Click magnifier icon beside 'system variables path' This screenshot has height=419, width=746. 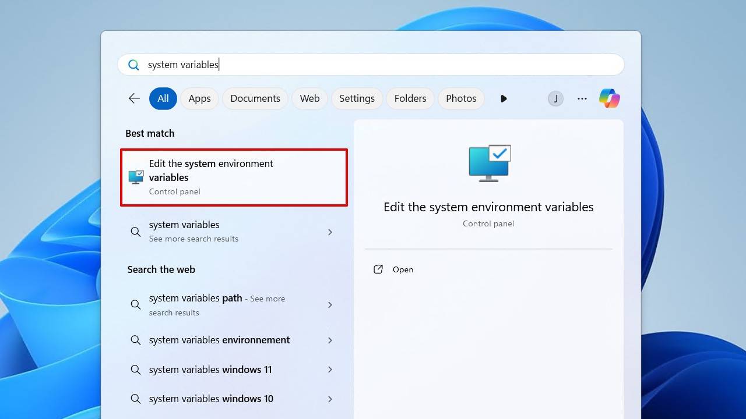(x=136, y=304)
